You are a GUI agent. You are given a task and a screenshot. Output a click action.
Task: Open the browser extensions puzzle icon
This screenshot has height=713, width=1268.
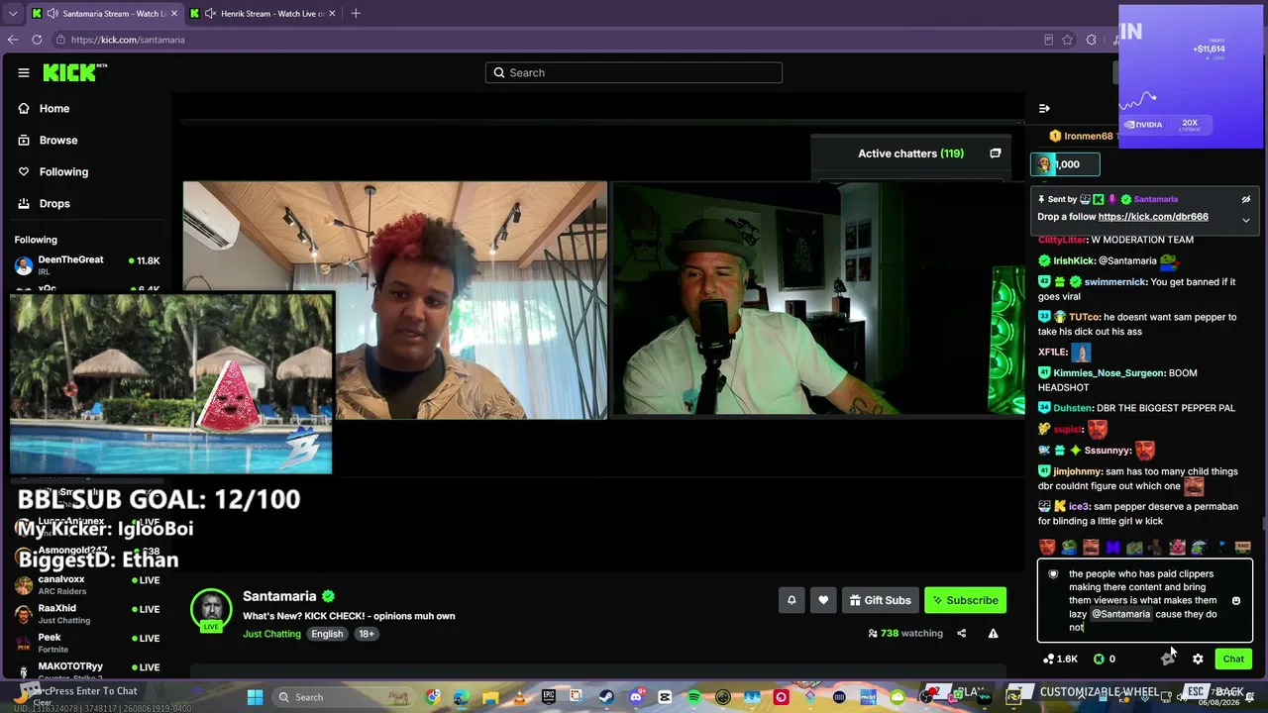(1091, 40)
